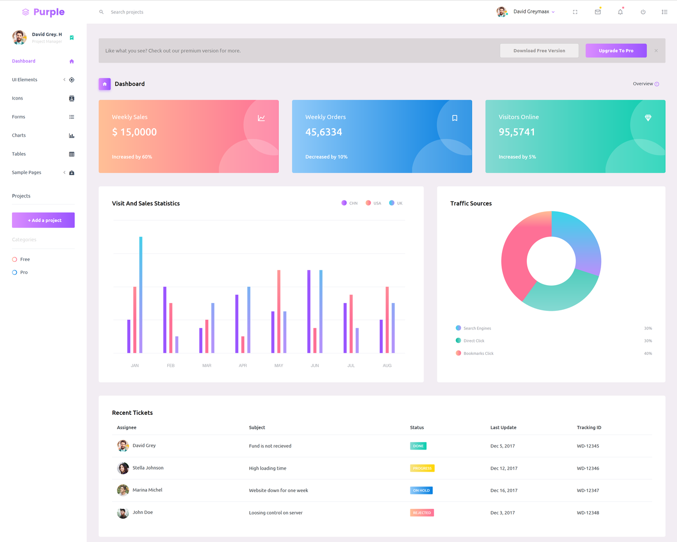Click the Sample Pages medical bag icon
677x542 pixels.
[x=71, y=173]
